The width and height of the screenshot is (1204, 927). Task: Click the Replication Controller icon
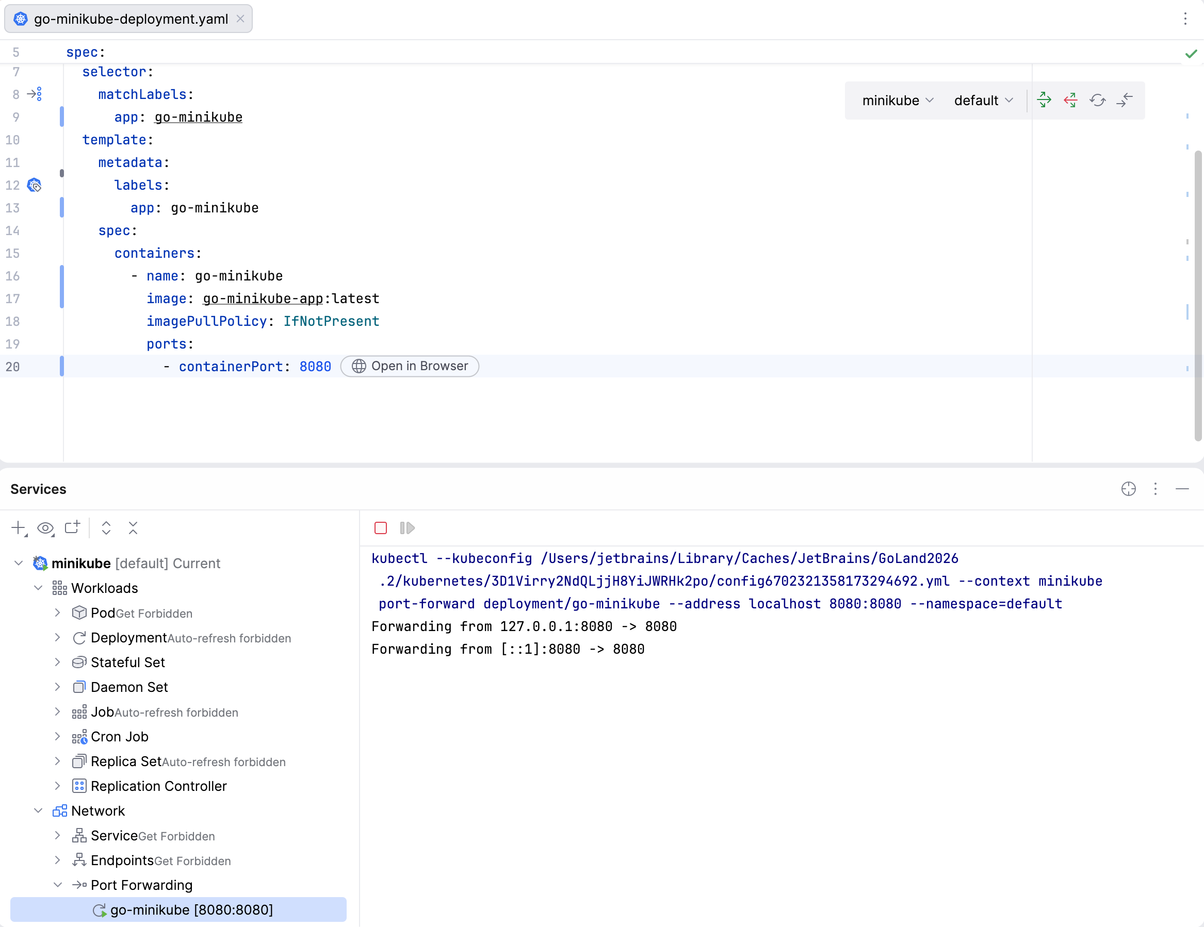[79, 786]
